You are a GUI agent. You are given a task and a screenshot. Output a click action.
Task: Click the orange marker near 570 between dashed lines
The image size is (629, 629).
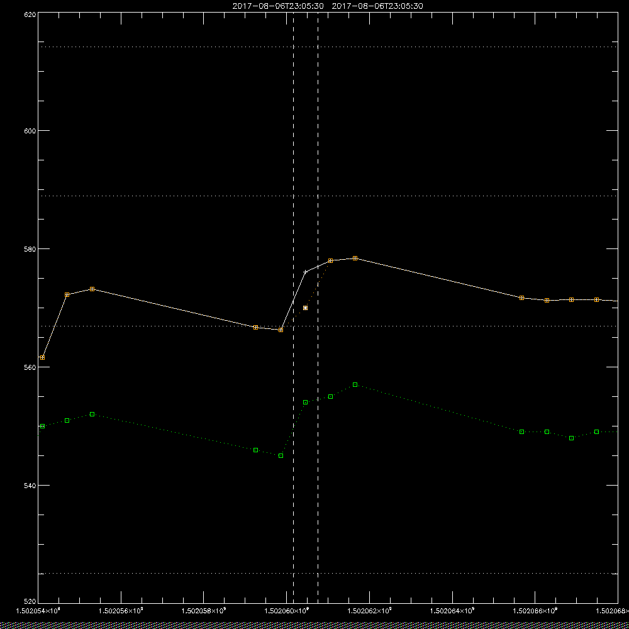pyautogui.click(x=305, y=308)
